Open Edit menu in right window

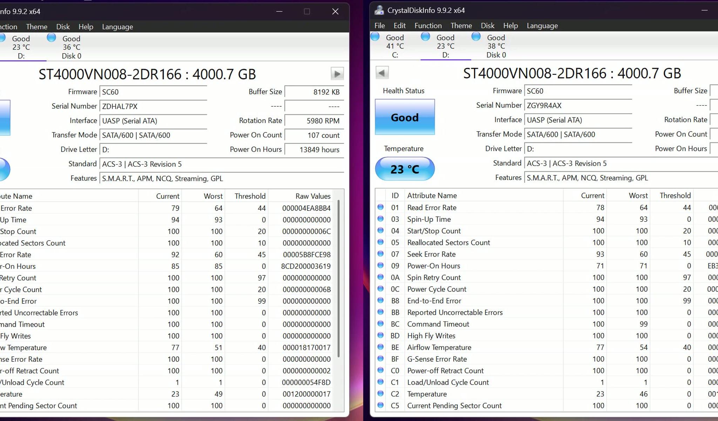point(399,26)
